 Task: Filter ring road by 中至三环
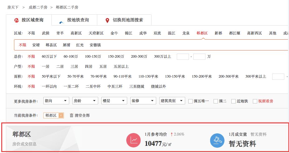pos(115,86)
